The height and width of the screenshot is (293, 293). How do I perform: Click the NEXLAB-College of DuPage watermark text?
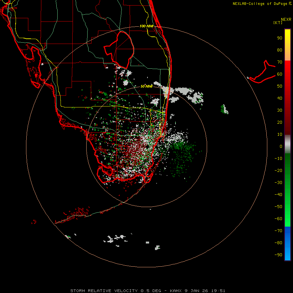[262, 4]
